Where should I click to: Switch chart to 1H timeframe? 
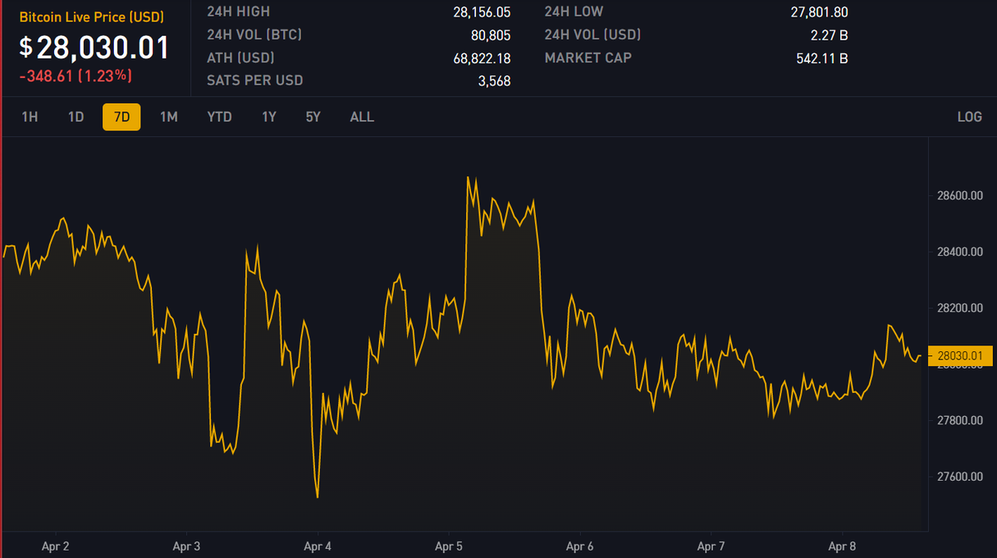tap(29, 117)
